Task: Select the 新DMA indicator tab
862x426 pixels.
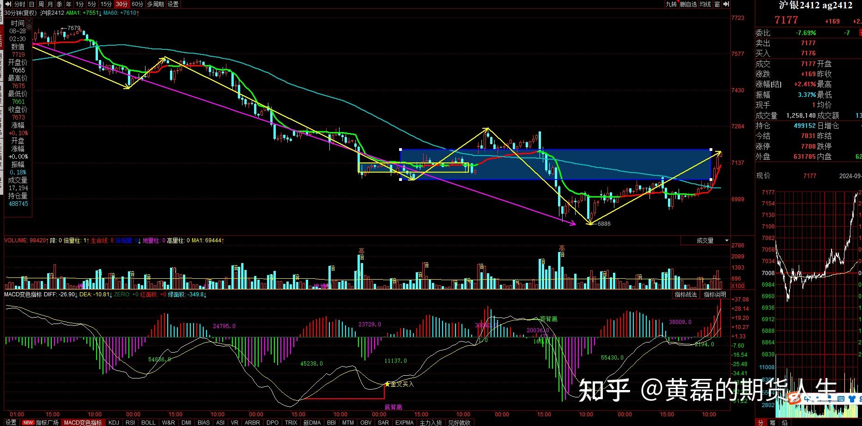Action: (312, 422)
